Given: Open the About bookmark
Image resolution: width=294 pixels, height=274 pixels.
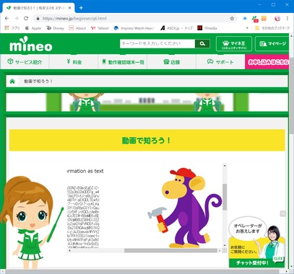Looking at the screenshot, I should pyautogui.click(x=77, y=28).
